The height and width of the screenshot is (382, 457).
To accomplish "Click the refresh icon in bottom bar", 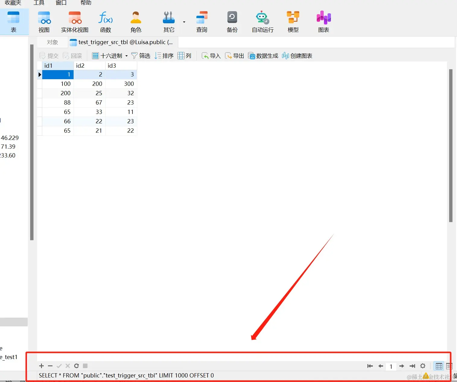I will tap(76, 366).
